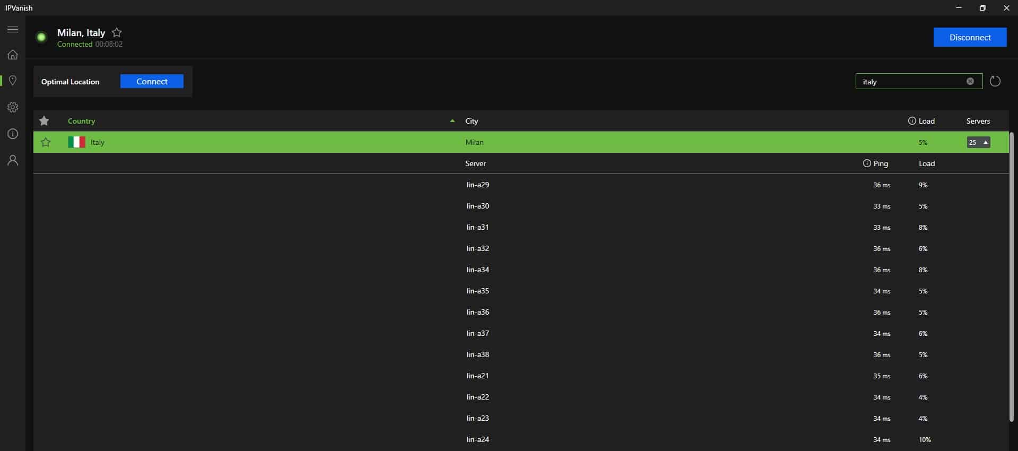Restore the IPVanish window size

click(x=982, y=8)
